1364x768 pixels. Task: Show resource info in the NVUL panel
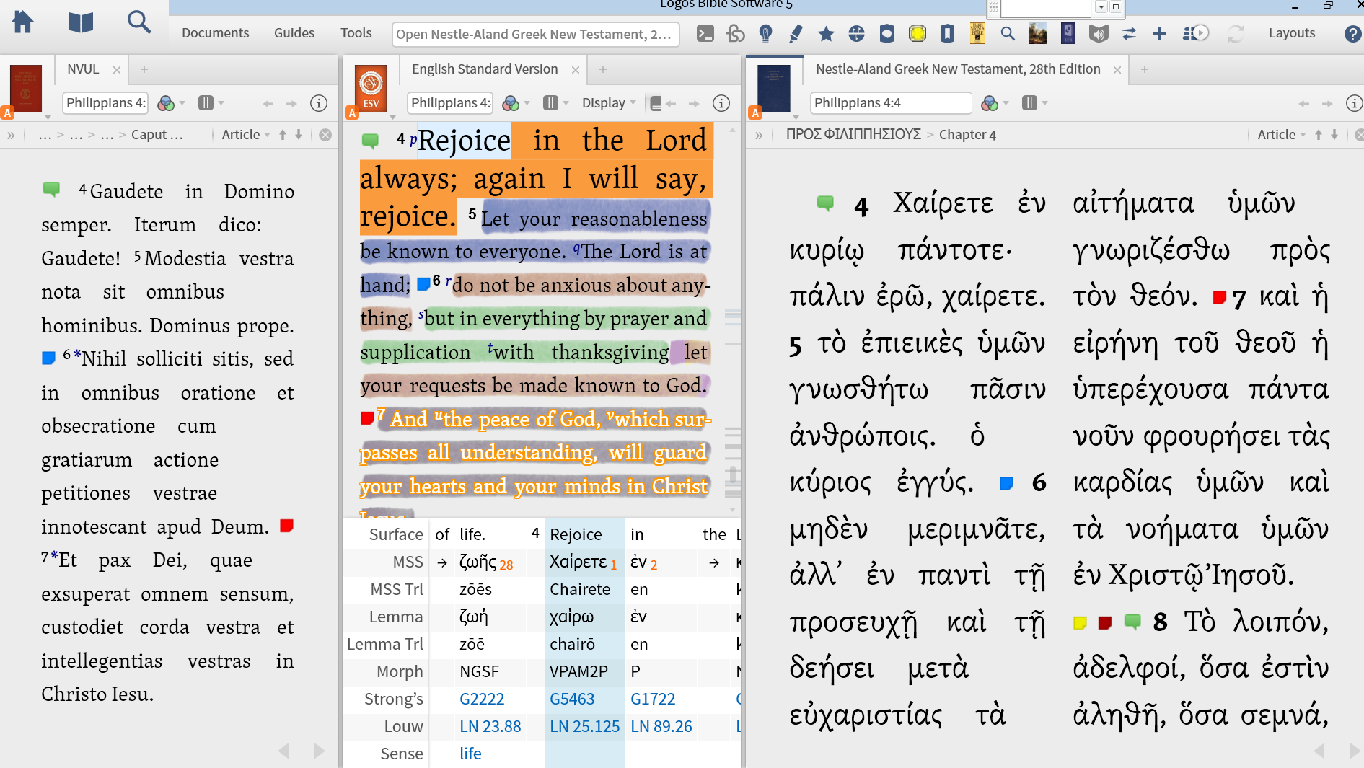(x=318, y=103)
